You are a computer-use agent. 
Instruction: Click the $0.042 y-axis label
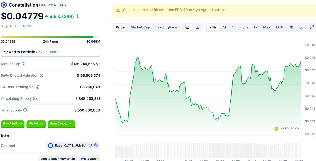pyautogui.click(x=310, y=134)
